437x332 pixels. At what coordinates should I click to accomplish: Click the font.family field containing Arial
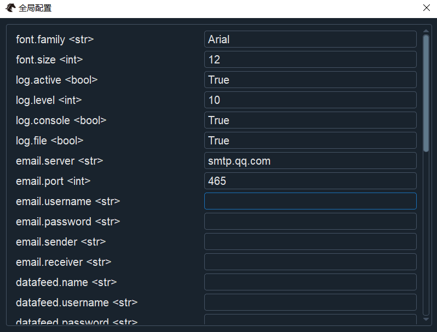(x=310, y=39)
